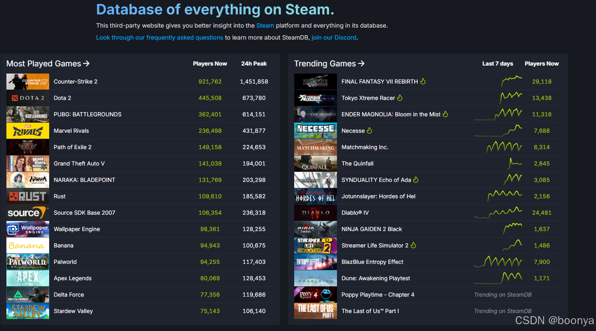
Task: Click FINAL FANTASY VII REBIRTH players value 29,118
Action: coord(542,82)
